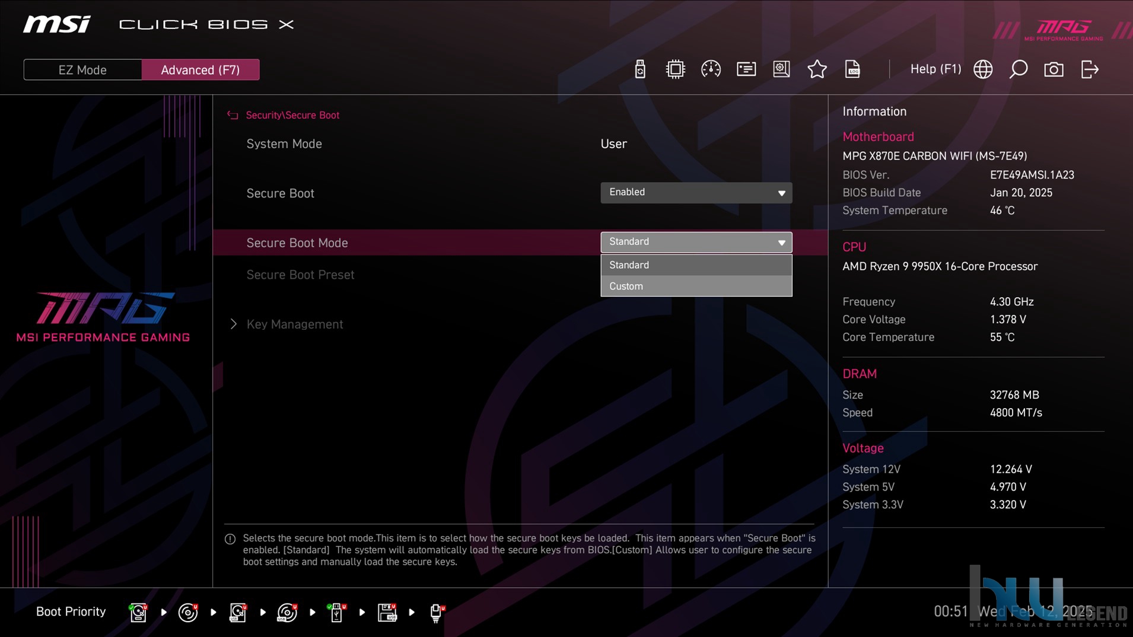Click the BIOS Build Date value Jan 20, 2025

click(x=1021, y=193)
